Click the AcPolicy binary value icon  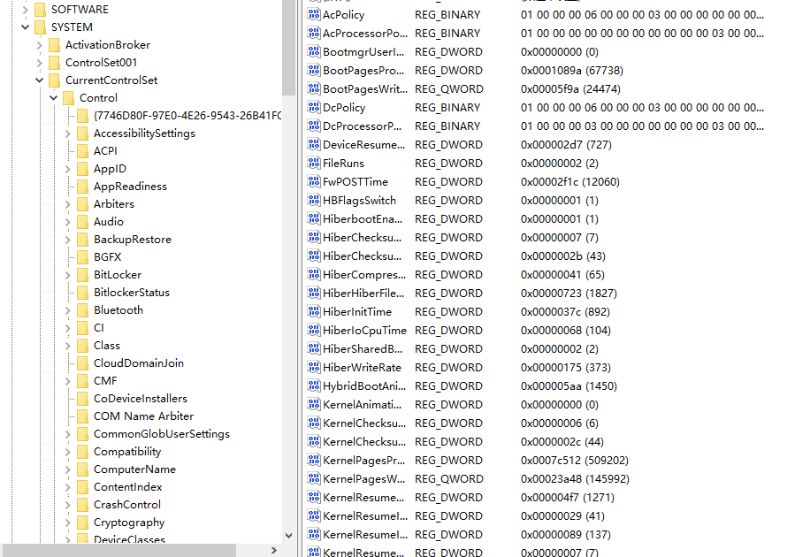(x=313, y=15)
